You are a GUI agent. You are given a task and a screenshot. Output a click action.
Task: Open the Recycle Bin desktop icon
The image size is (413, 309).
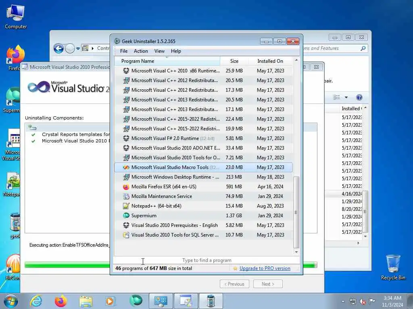tap(393, 267)
